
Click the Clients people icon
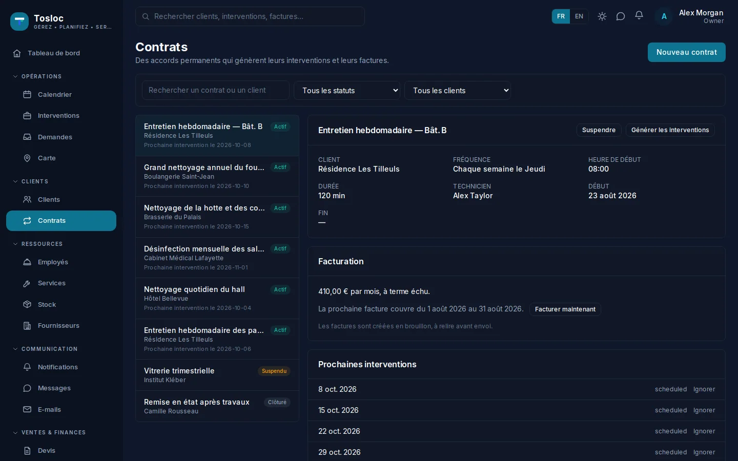click(x=27, y=200)
